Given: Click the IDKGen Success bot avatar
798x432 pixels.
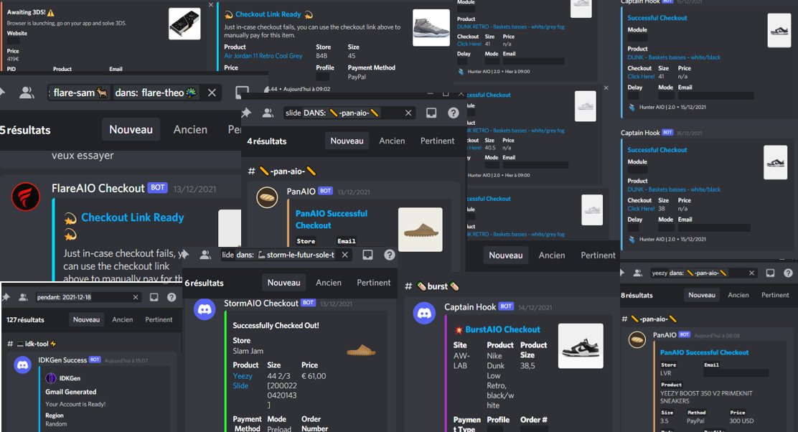Looking at the screenshot, I should pos(22,365).
